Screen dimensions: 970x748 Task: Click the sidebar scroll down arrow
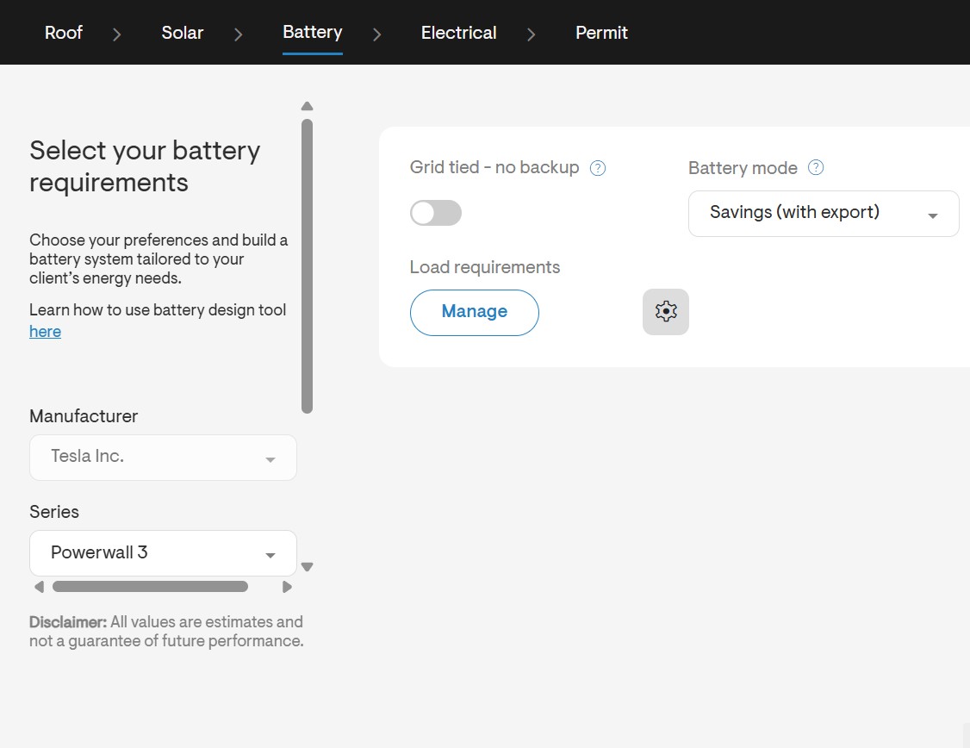[x=307, y=567]
